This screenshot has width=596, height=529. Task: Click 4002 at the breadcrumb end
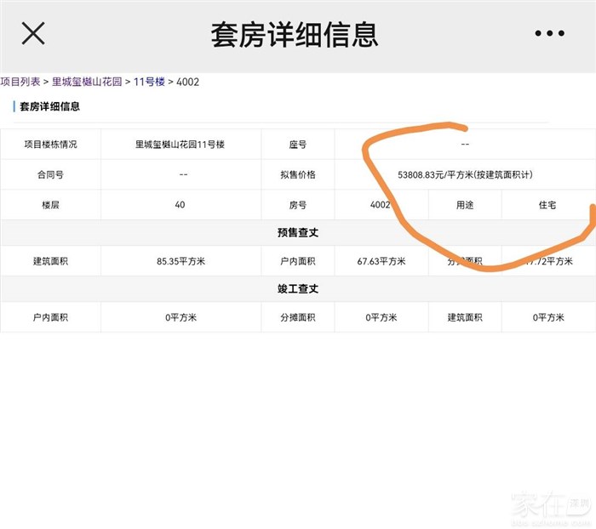pyautogui.click(x=187, y=82)
